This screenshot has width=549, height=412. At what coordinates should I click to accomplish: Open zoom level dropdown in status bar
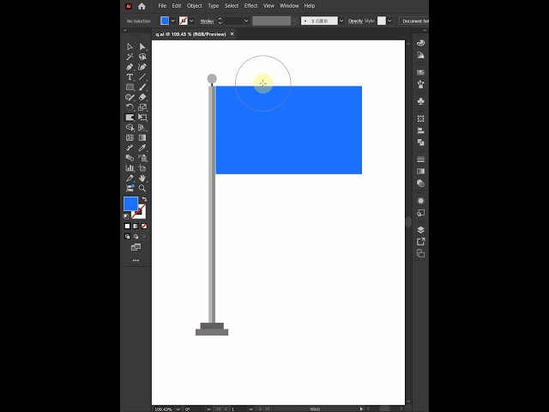(178, 409)
